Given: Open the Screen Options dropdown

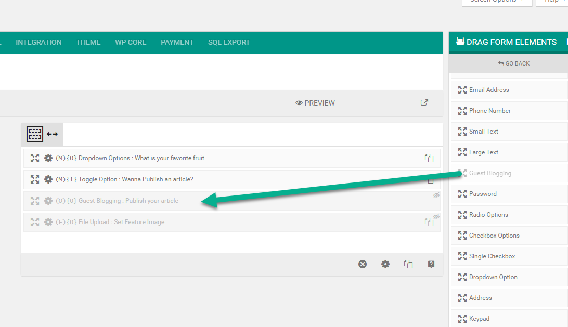Looking at the screenshot, I should point(497,2).
